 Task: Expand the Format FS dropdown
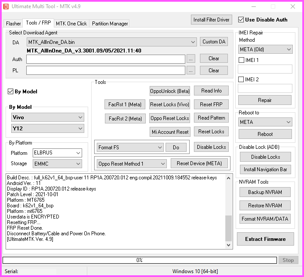tap(130, 148)
